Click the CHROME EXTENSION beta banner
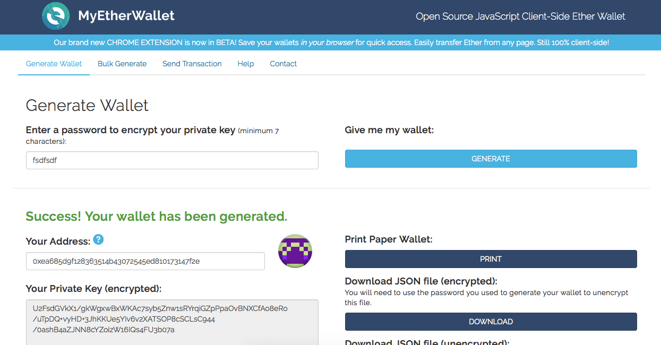 click(x=330, y=42)
